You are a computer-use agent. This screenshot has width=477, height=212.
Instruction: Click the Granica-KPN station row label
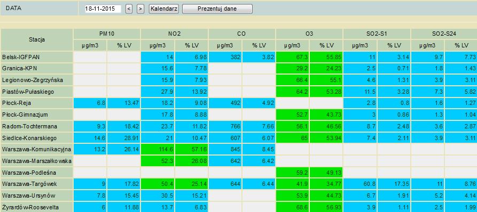click(37, 68)
